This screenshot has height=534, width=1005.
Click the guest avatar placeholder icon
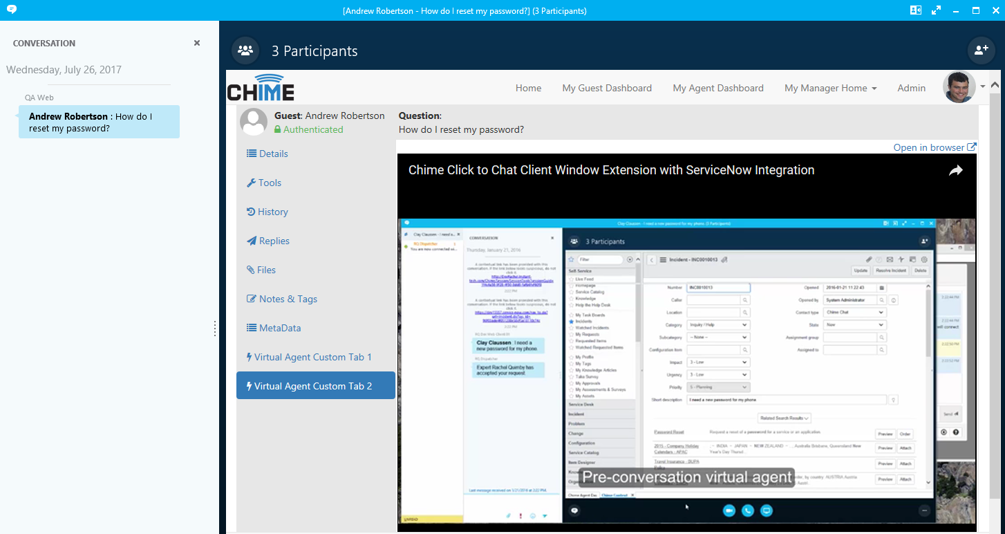click(254, 122)
